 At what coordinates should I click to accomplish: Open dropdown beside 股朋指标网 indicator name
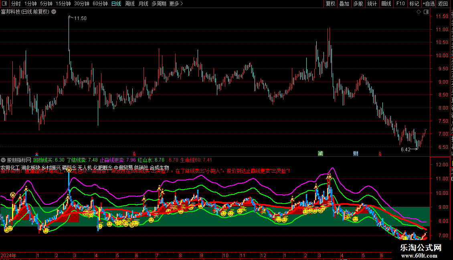[x=3, y=160]
